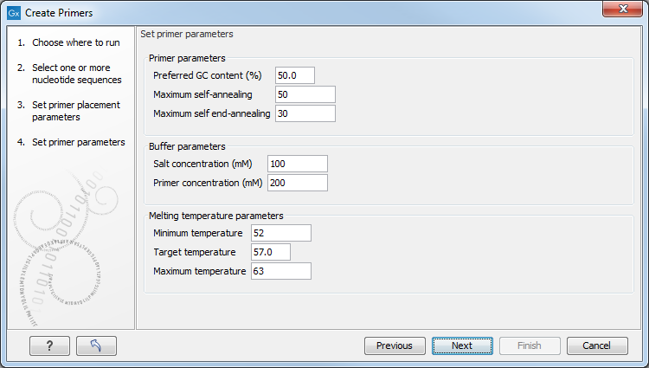This screenshot has width=649, height=368.
Task: Click the Maximum self end-annealing field
Action: pos(305,113)
